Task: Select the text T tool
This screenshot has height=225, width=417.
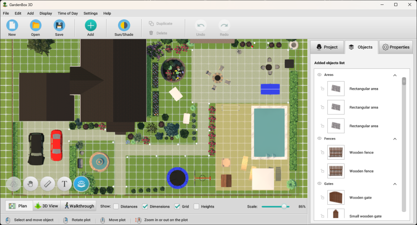Action: point(64,184)
